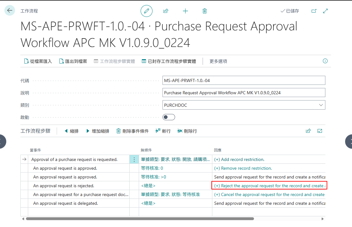Click the info circle icon
This screenshot has height=227, width=352.
tap(325, 61)
